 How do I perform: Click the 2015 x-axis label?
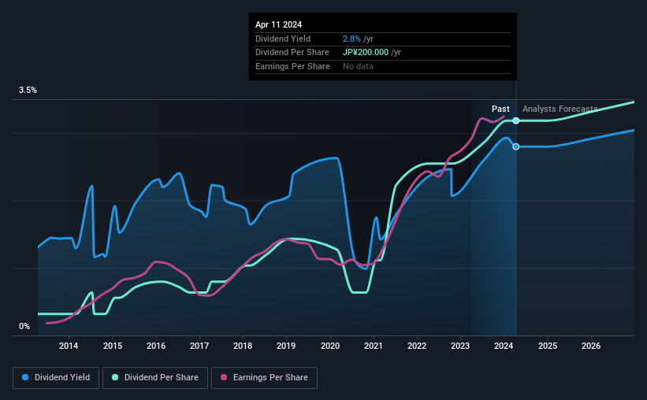click(x=113, y=346)
